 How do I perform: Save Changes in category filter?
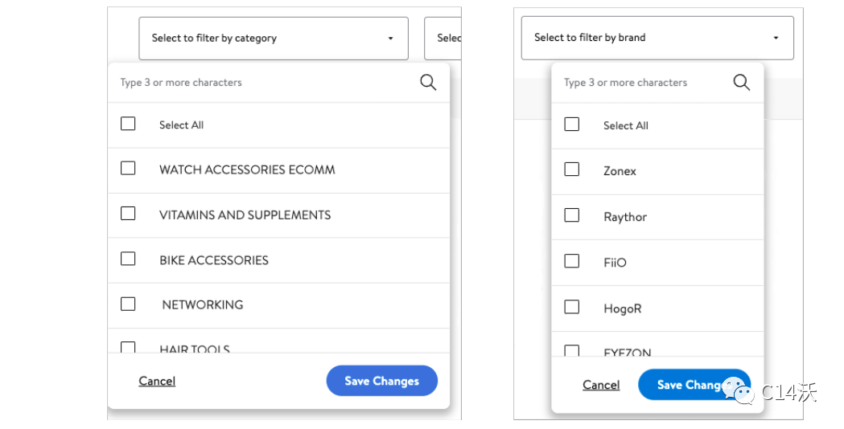381,381
